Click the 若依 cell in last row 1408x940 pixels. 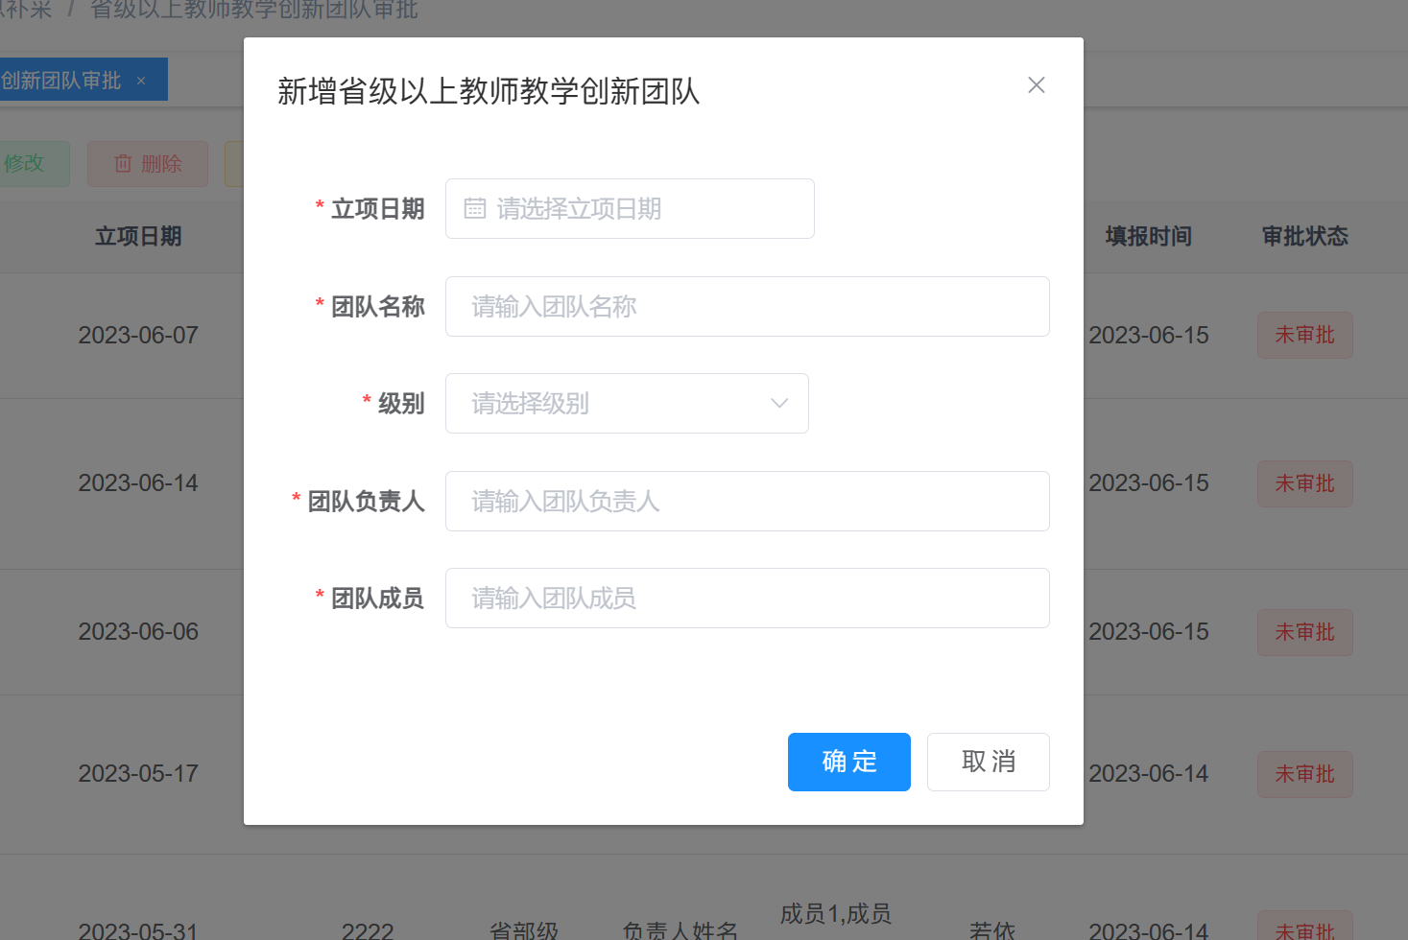(x=991, y=930)
